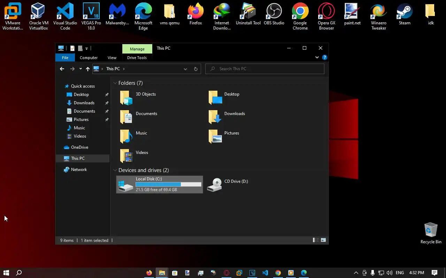Expand the ribbon using the chevron
Image resolution: width=446 pixels, height=278 pixels.
[x=317, y=57]
